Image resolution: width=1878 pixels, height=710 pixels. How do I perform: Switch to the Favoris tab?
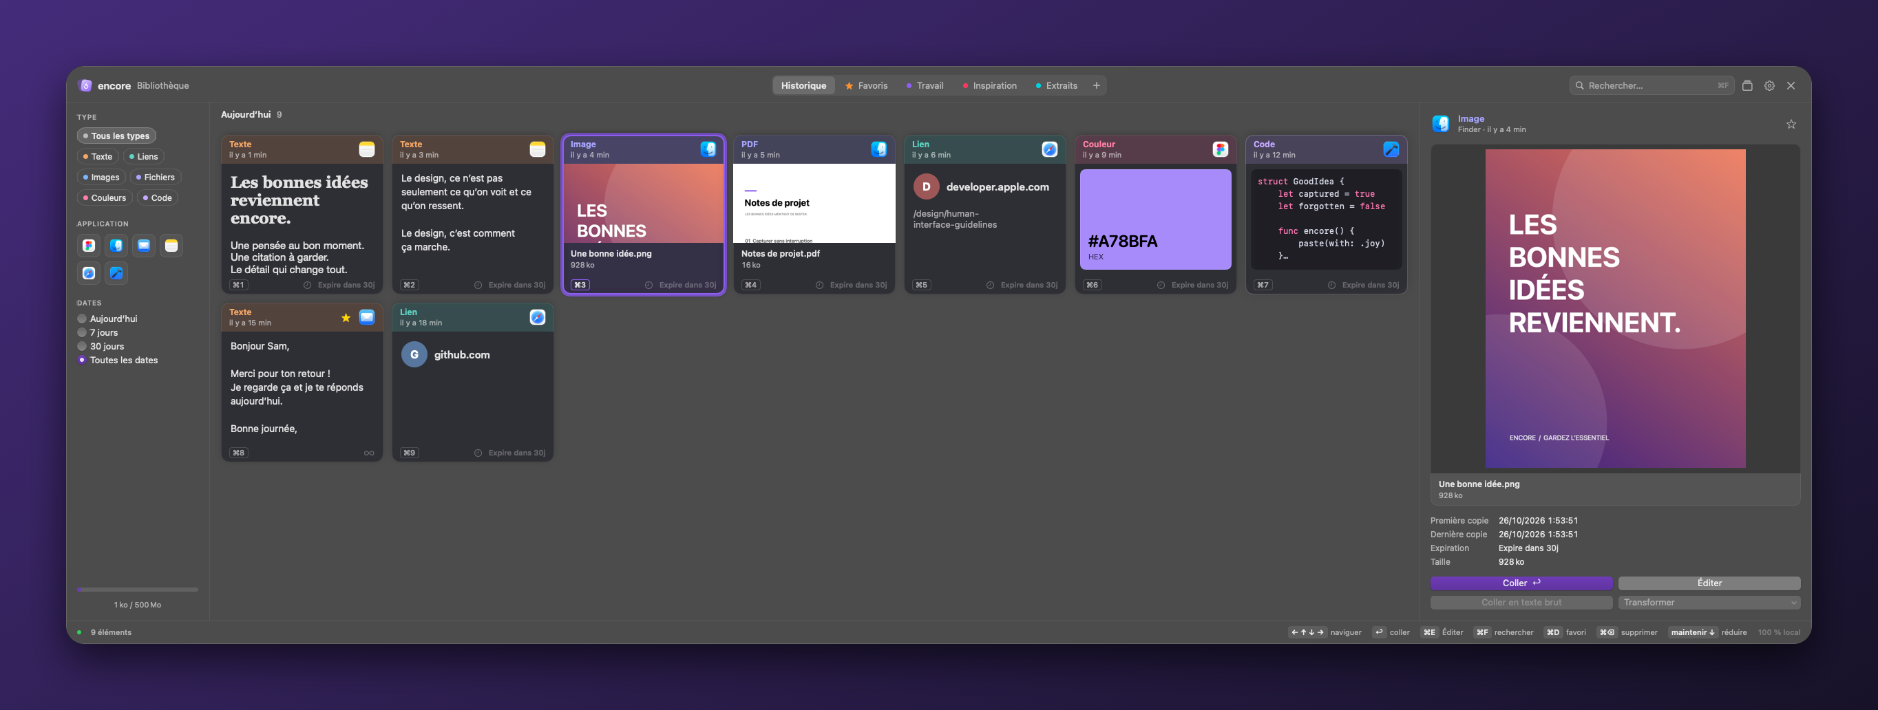pos(866,86)
